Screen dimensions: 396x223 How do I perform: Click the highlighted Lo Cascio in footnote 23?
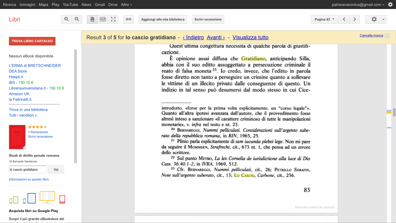pyautogui.click(x=244, y=175)
